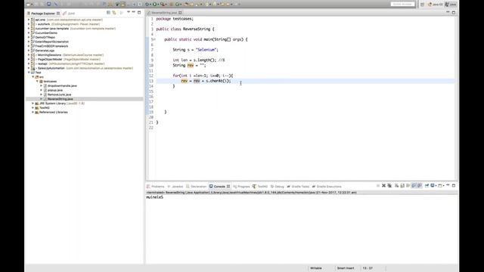This screenshot has width=484, height=272.
Task: Remove all terminated launches in console
Action: pyautogui.click(x=389, y=186)
